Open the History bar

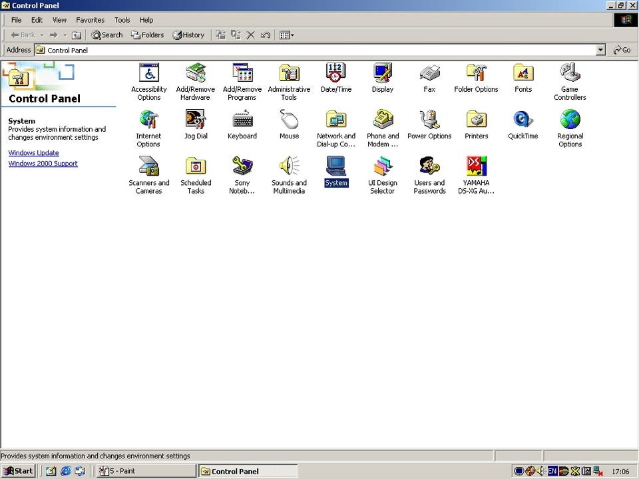pos(188,35)
